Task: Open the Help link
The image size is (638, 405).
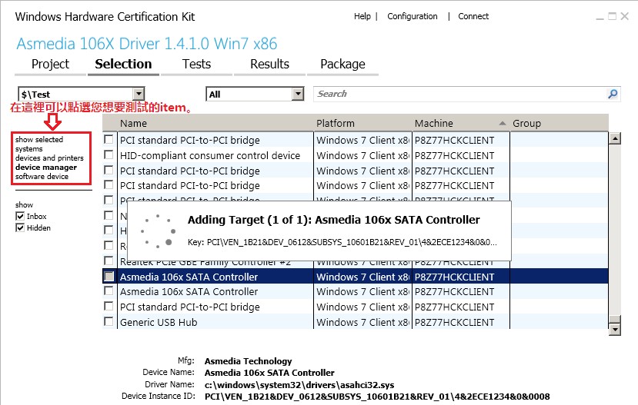Action: coord(362,16)
